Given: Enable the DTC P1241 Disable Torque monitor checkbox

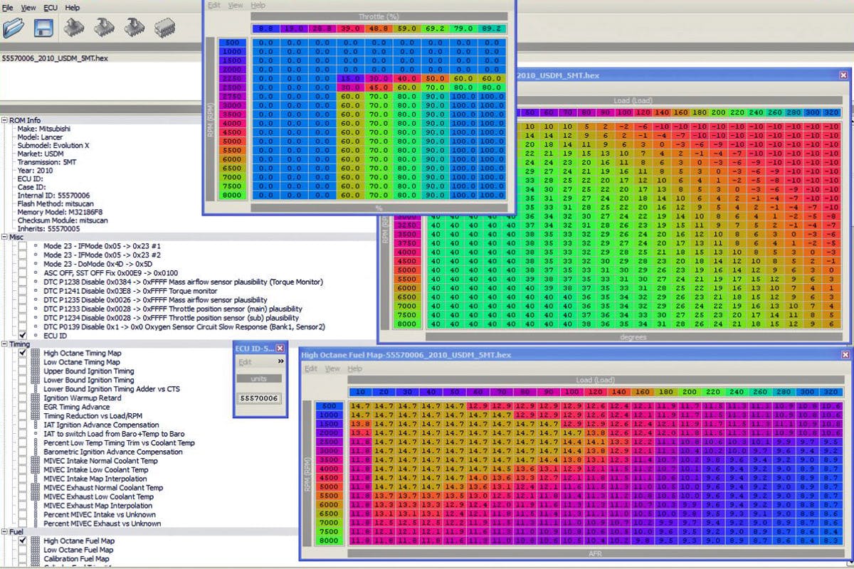Looking at the screenshot, I should [x=23, y=291].
